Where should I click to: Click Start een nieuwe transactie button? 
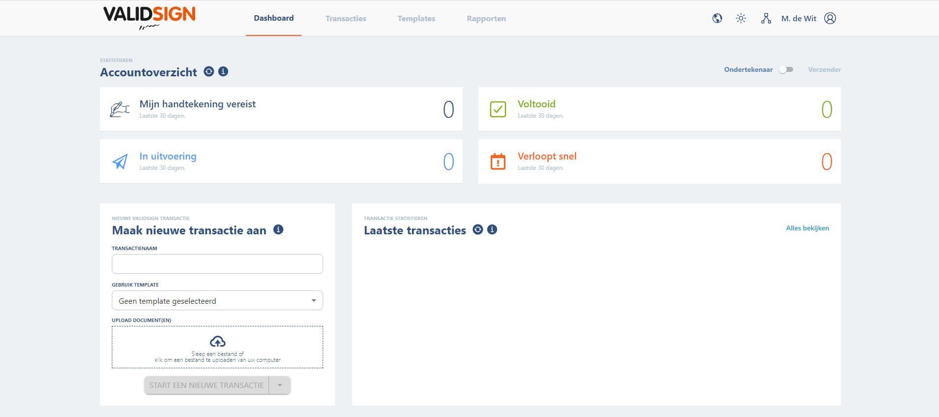[206, 385]
